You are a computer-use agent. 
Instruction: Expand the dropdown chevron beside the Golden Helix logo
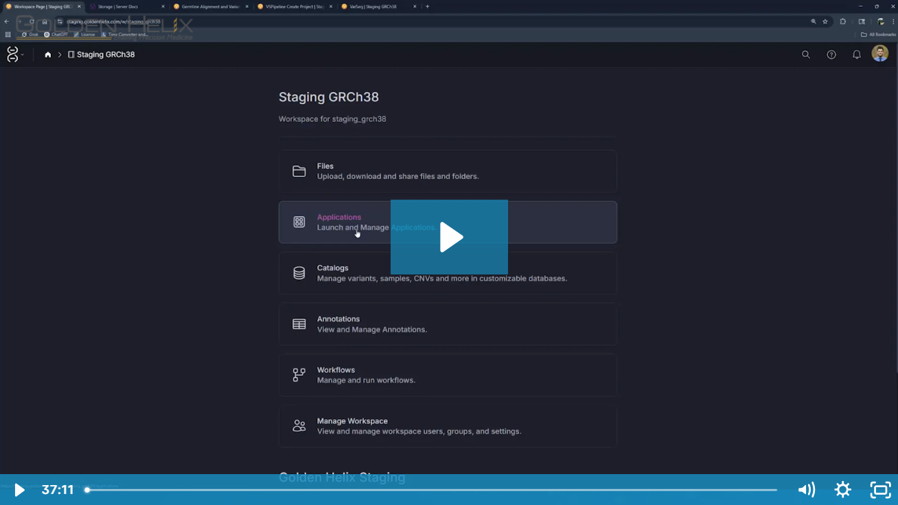tap(23, 55)
